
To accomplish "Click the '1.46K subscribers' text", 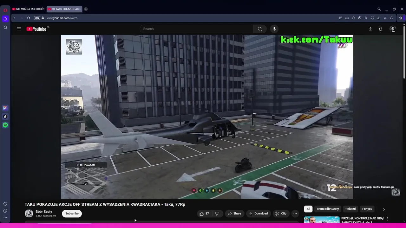I will [x=46, y=216].
